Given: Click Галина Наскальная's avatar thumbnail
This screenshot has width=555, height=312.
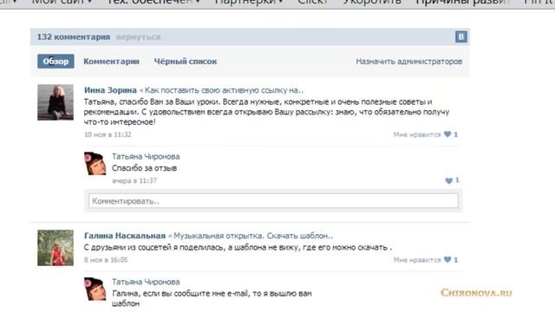Looking at the screenshot, I should (x=55, y=248).
